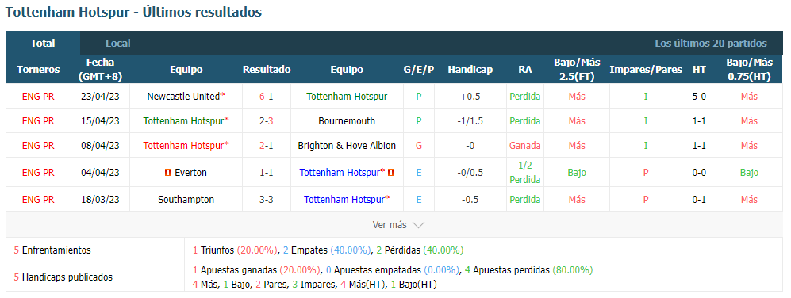Click the Impares/Pares column header

coord(646,70)
